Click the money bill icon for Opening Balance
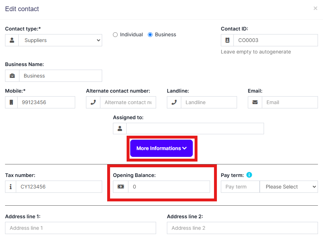The width and height of the screenshot is (323, 238). click(120, 187)
